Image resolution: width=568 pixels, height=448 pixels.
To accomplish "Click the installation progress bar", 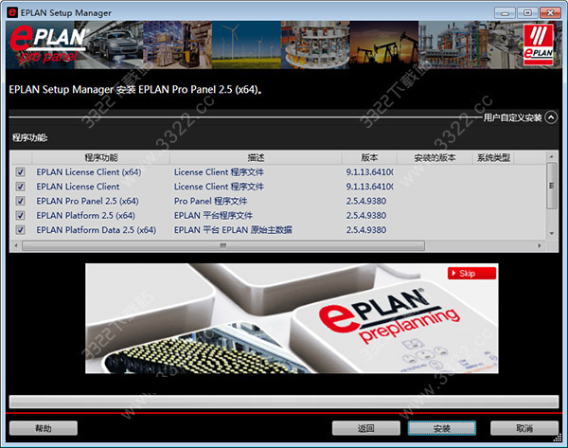I will tap(284, 402).
